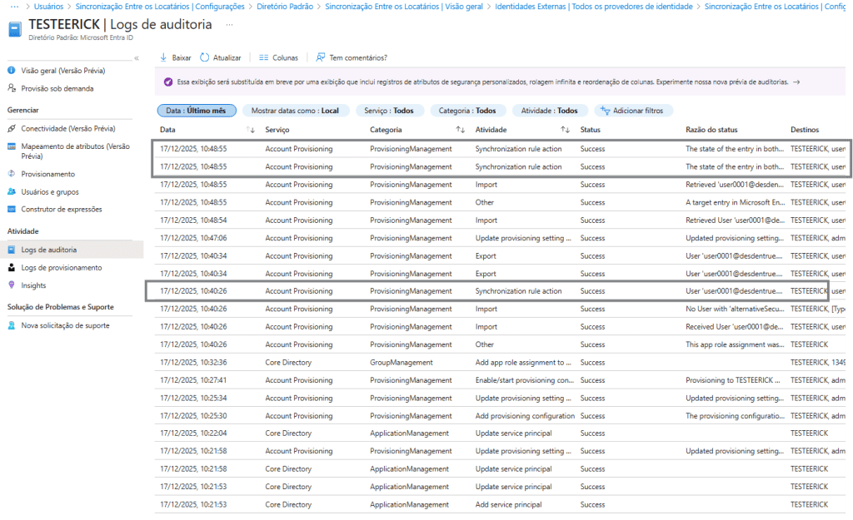Open the Colunas column chooser
853x520 pixels.
point(263,57)
